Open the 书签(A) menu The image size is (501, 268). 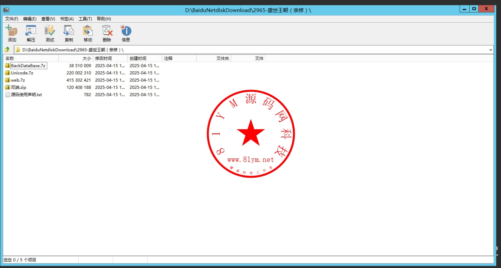pos(67,19)
